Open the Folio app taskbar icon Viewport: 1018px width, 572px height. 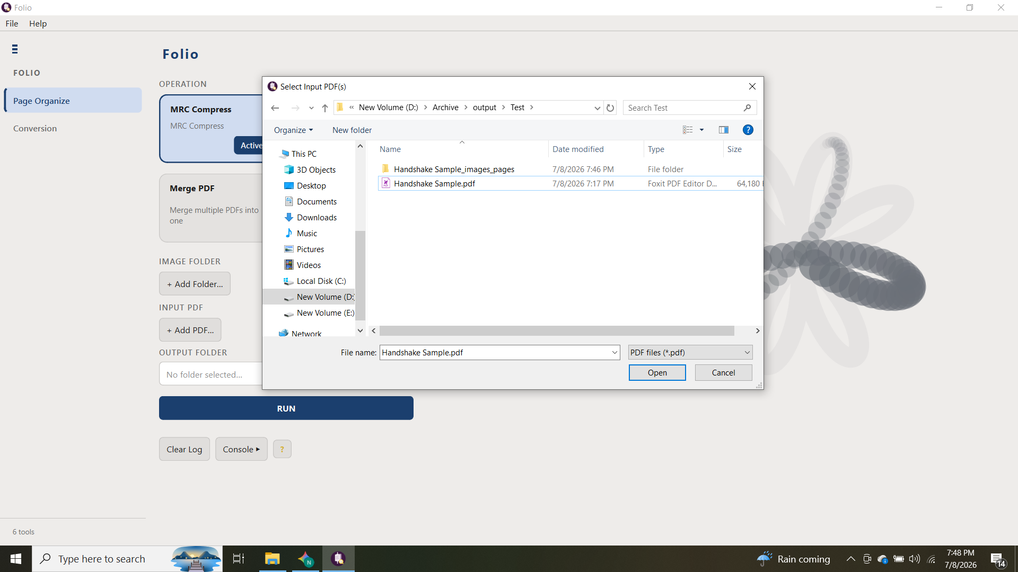(338, 559)
